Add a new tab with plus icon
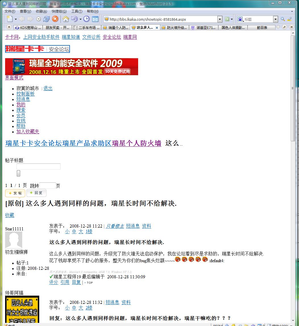The height and width of the screenshot is (326, 299). click(x=278, y=27)
